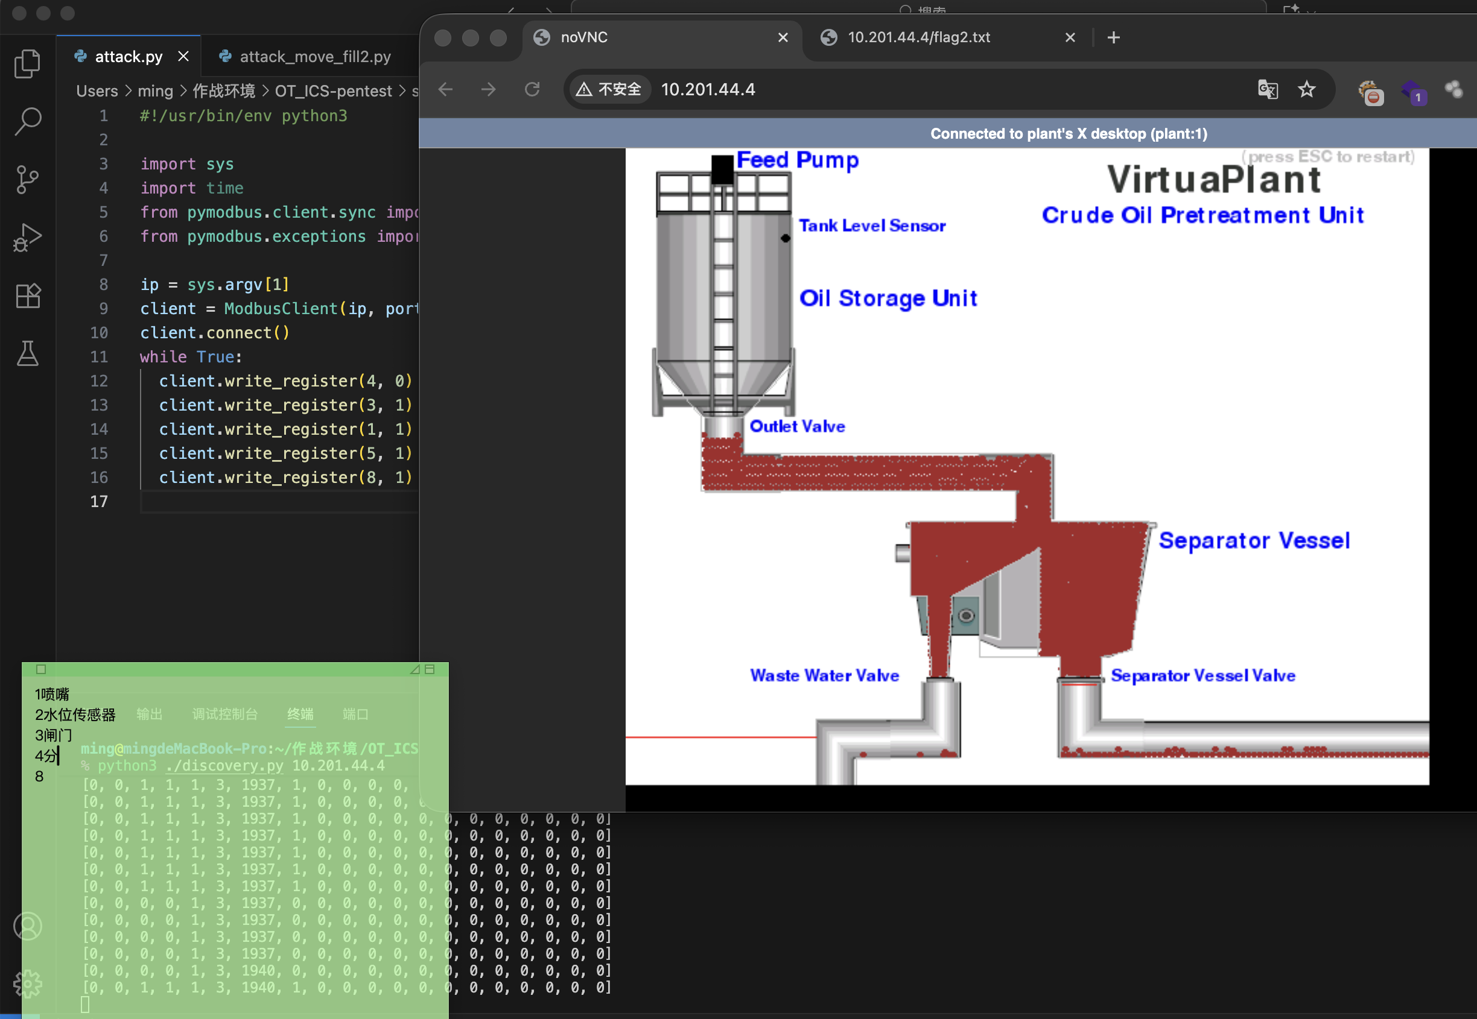The image size is (1477, 1019).
Task: Click the Outlet Valve label
Action: point(797,426)
